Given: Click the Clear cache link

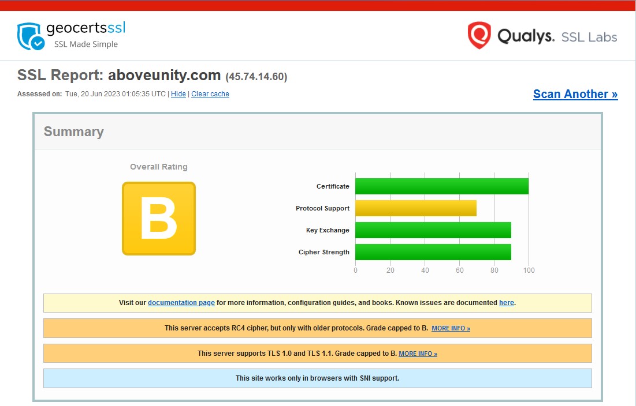Looking at the screenshot, I should tap(210, 94).
